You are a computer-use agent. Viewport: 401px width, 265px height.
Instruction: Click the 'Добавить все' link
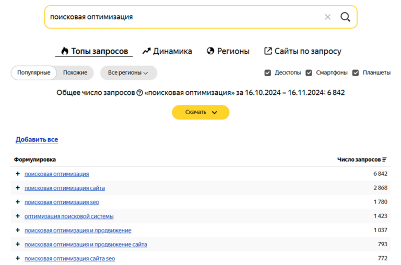37,140
